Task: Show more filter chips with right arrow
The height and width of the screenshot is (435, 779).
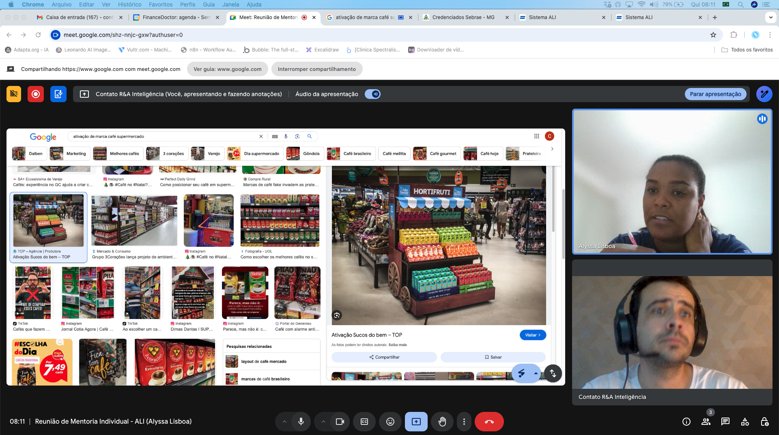Action: (552, 149)
